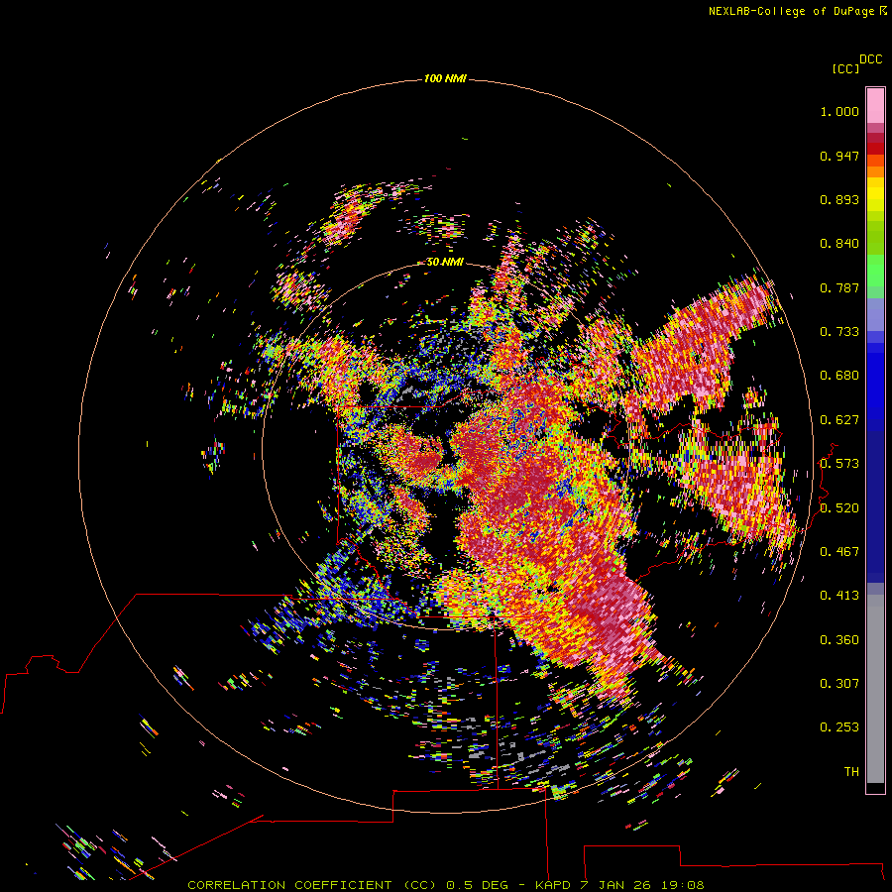Click the 1.000 scale value
Viewport: 892px width, 892px height.
click(839, 111)
